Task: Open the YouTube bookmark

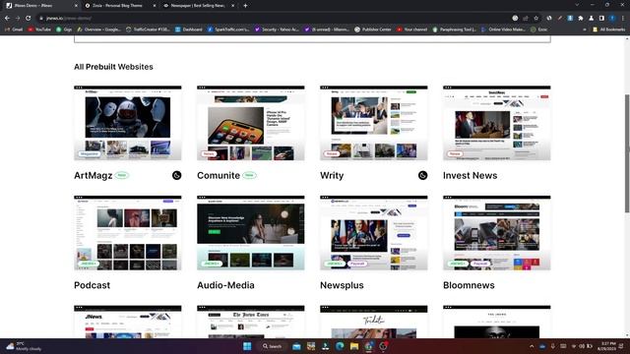Action: point(39,29)
